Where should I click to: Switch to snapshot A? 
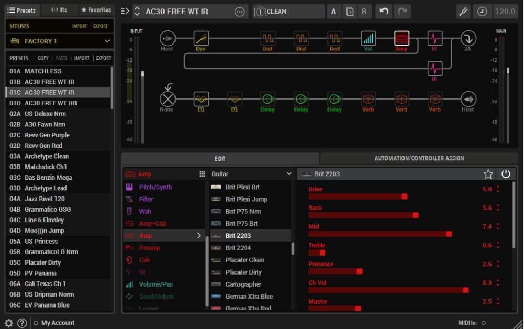[x=334, y=12]
